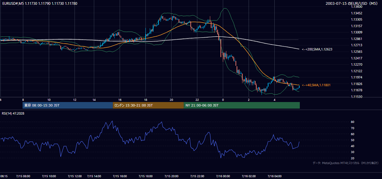382x179 pixels.
Task: Click the 2003-07-15 EUR/USD (M5) heading
Action: 352,4
